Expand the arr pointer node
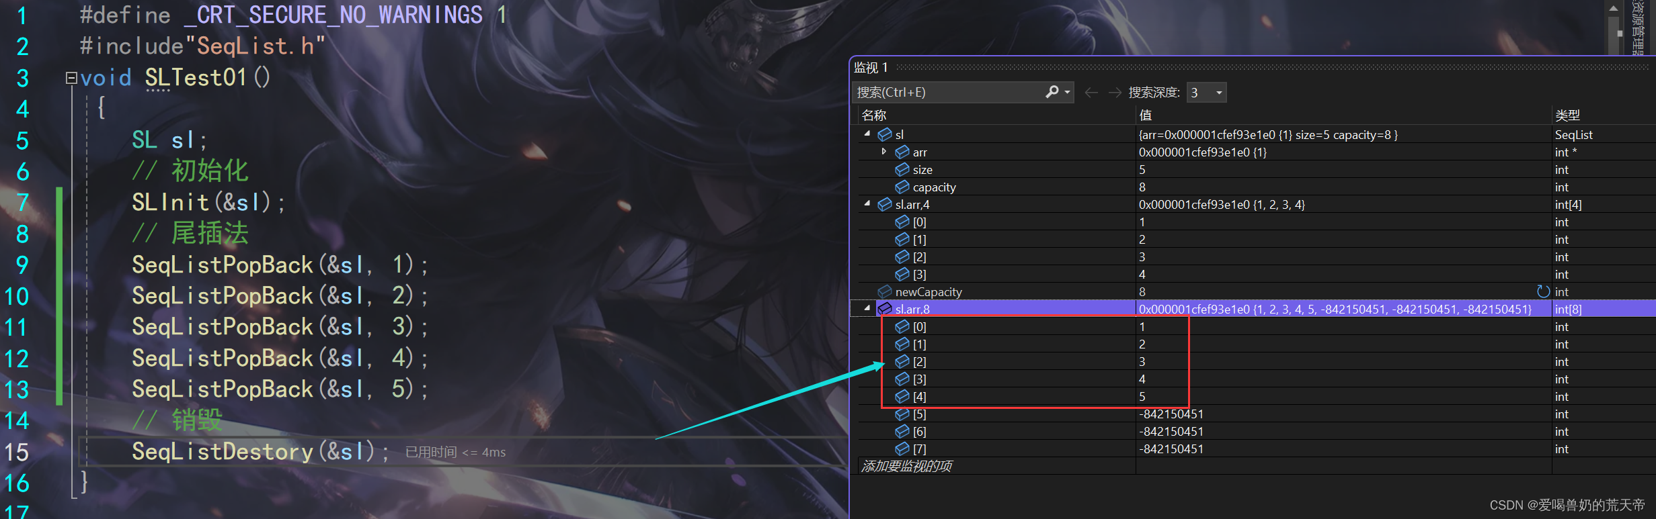1656x519 pixels. coord(884,152)
